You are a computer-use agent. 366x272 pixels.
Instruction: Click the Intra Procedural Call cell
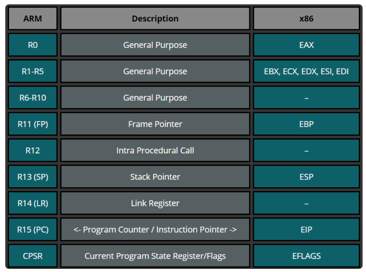tap(155, 151)
